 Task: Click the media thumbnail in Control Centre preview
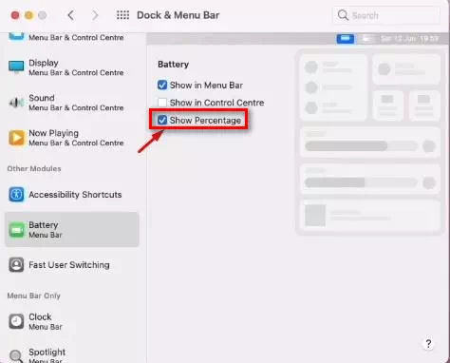(x=315, y=216)
